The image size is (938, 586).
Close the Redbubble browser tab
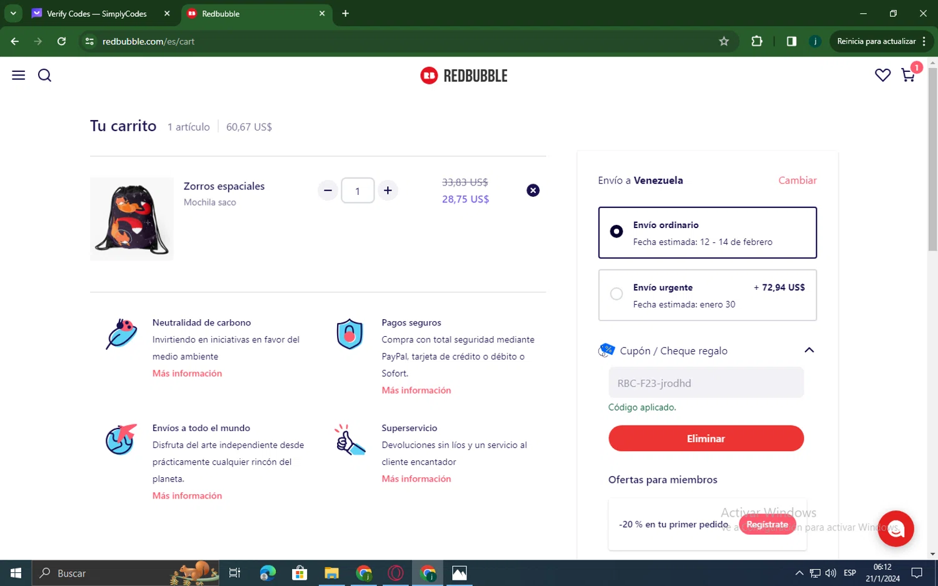(x=322, y=14)
